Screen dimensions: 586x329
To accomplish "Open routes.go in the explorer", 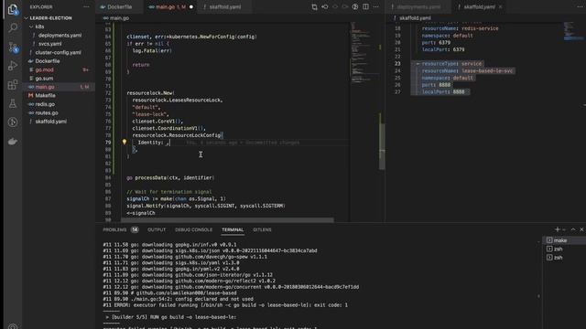I will [x=47, y=112].
